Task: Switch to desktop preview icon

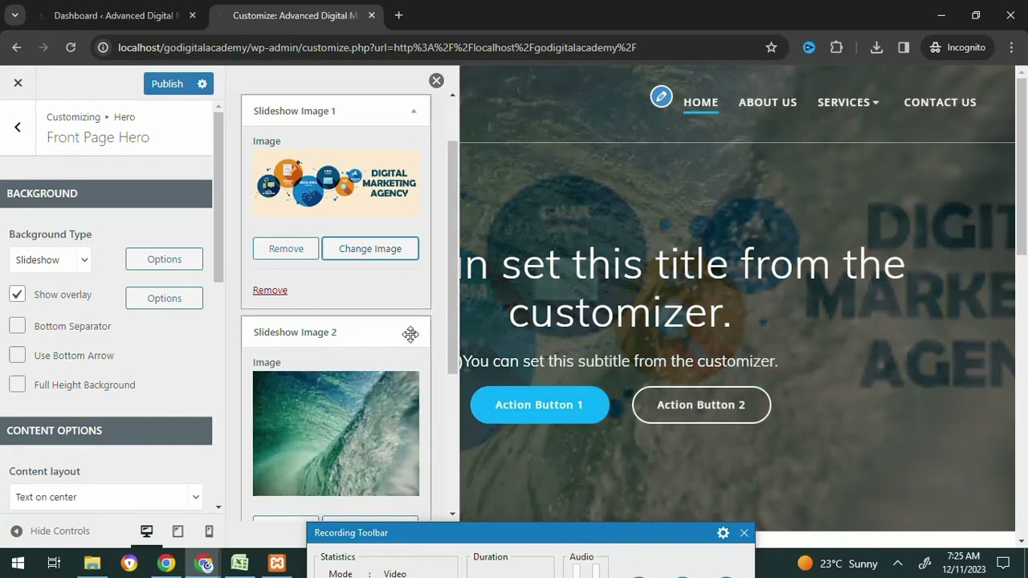Action: click(x=147, y=531)
